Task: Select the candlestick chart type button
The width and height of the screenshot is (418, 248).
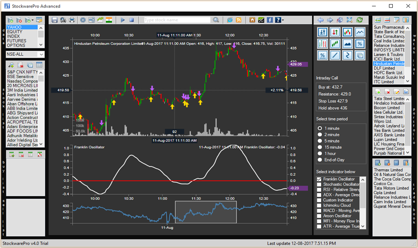Action: (x=347, y=32)
